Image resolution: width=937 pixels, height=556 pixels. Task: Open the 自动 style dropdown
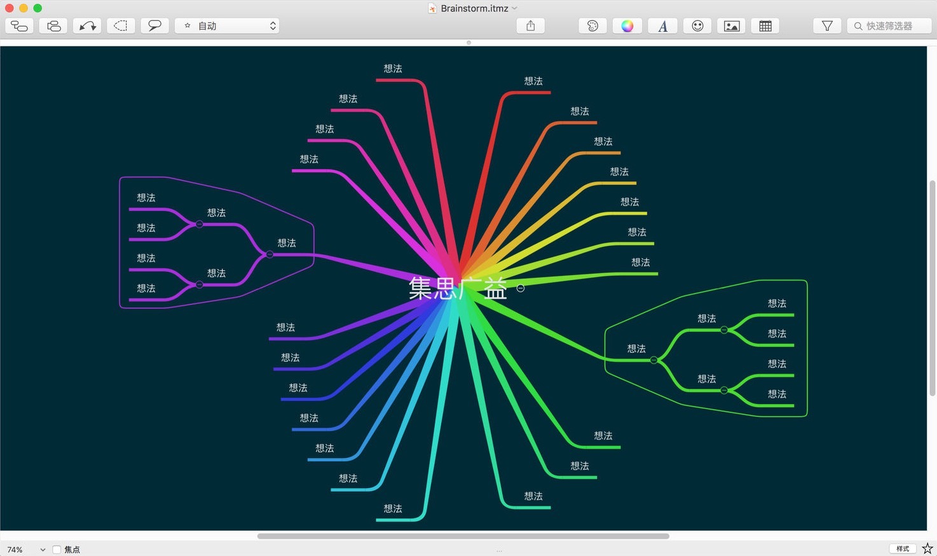[x=228, y=26]
